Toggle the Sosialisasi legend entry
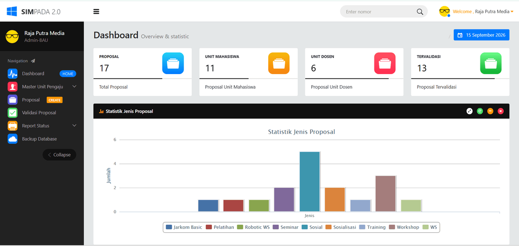 (x=341, y=227)
